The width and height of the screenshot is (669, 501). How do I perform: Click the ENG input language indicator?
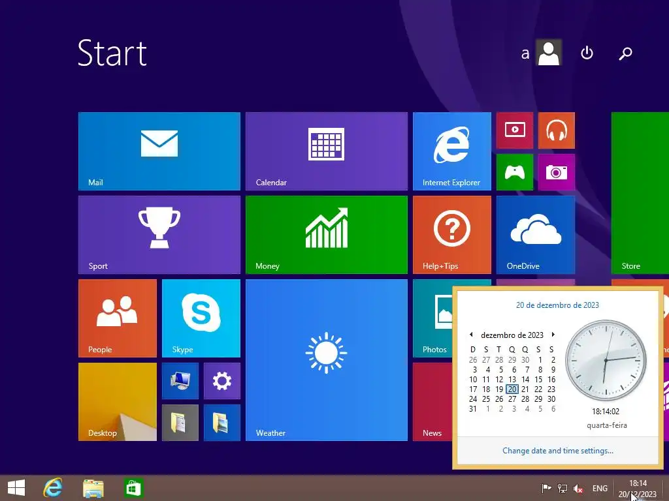point(600,488)
